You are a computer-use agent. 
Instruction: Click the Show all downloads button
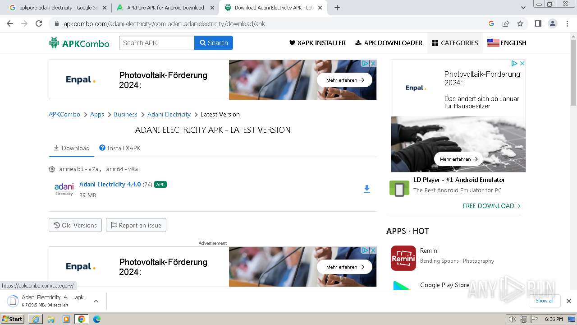point(545,301)
